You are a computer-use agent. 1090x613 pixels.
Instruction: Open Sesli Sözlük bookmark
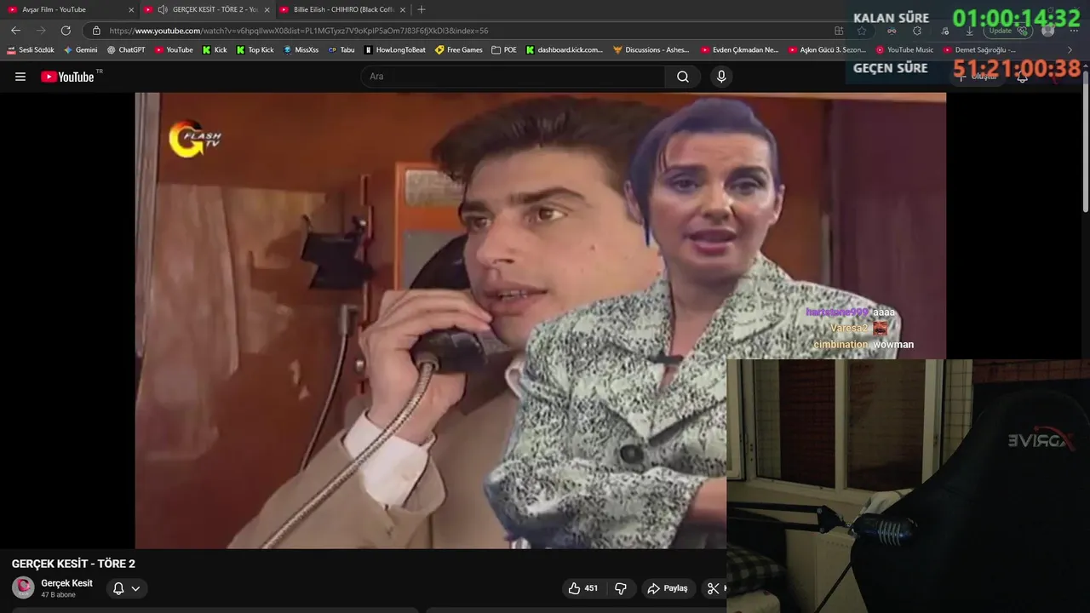pyautogui.click(x=31, y=50)
